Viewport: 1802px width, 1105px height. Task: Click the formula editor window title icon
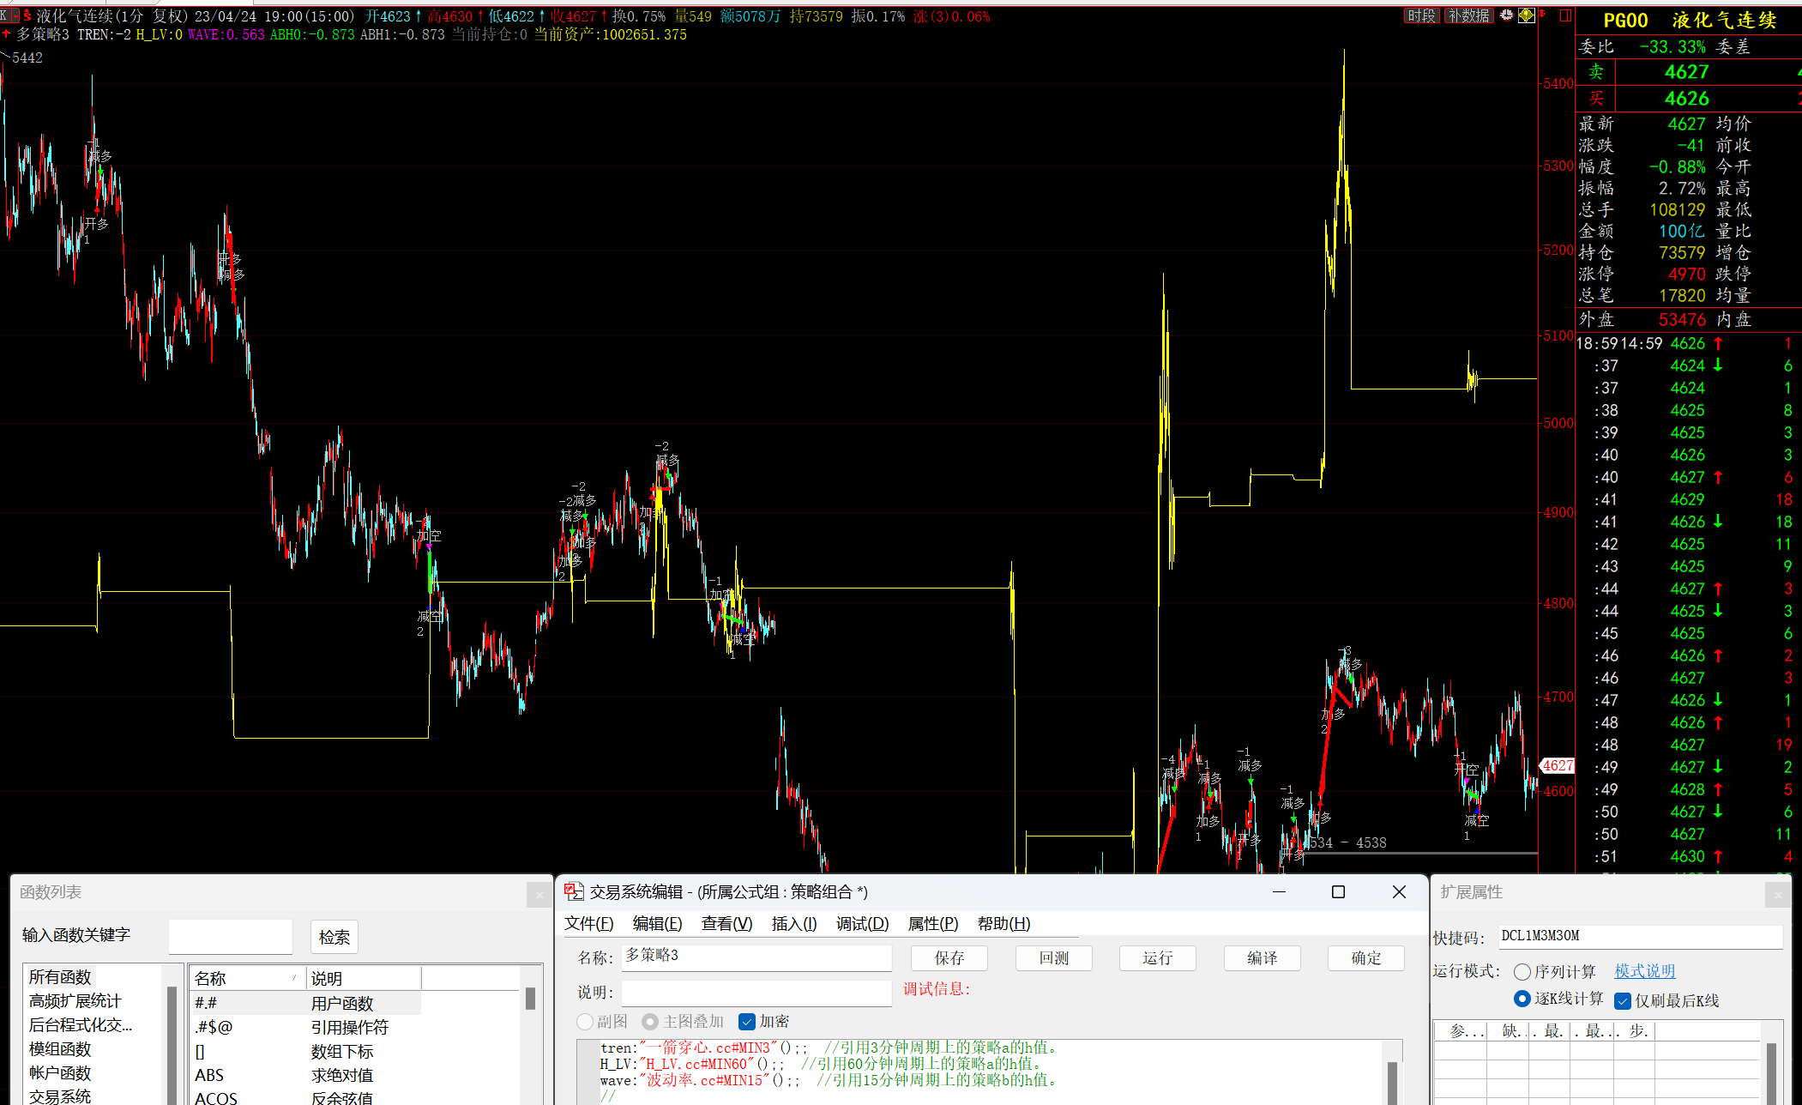click(573, 892)
